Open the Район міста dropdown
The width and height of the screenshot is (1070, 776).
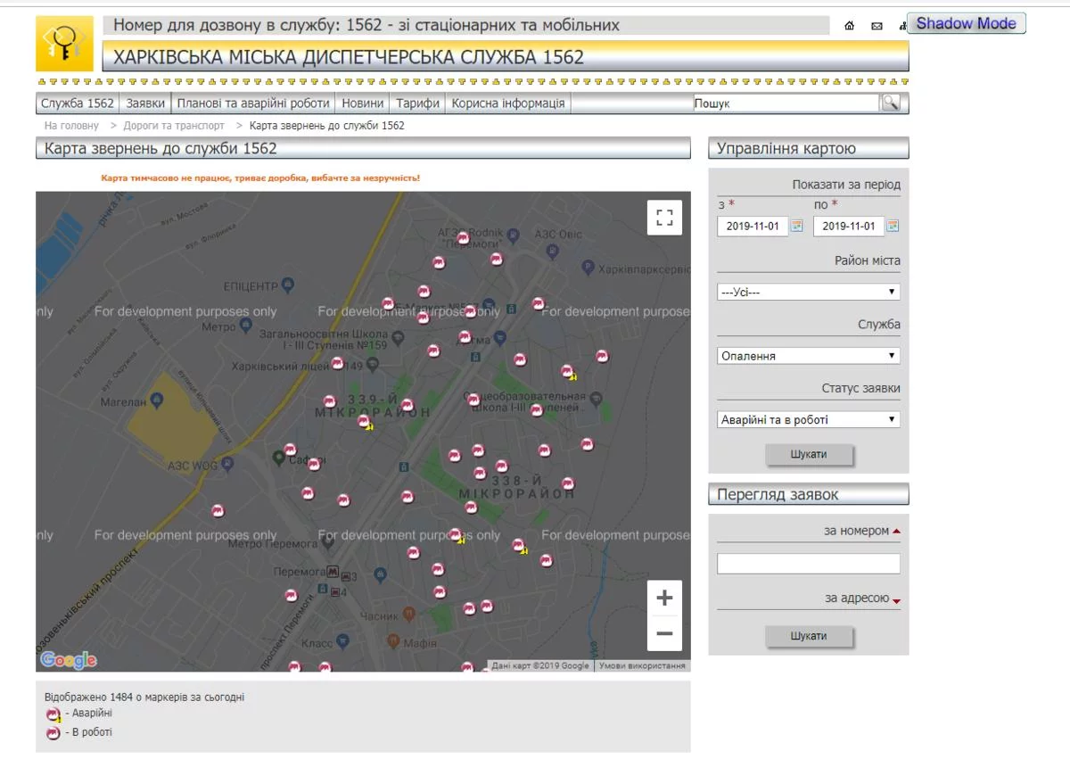(808, 292)
